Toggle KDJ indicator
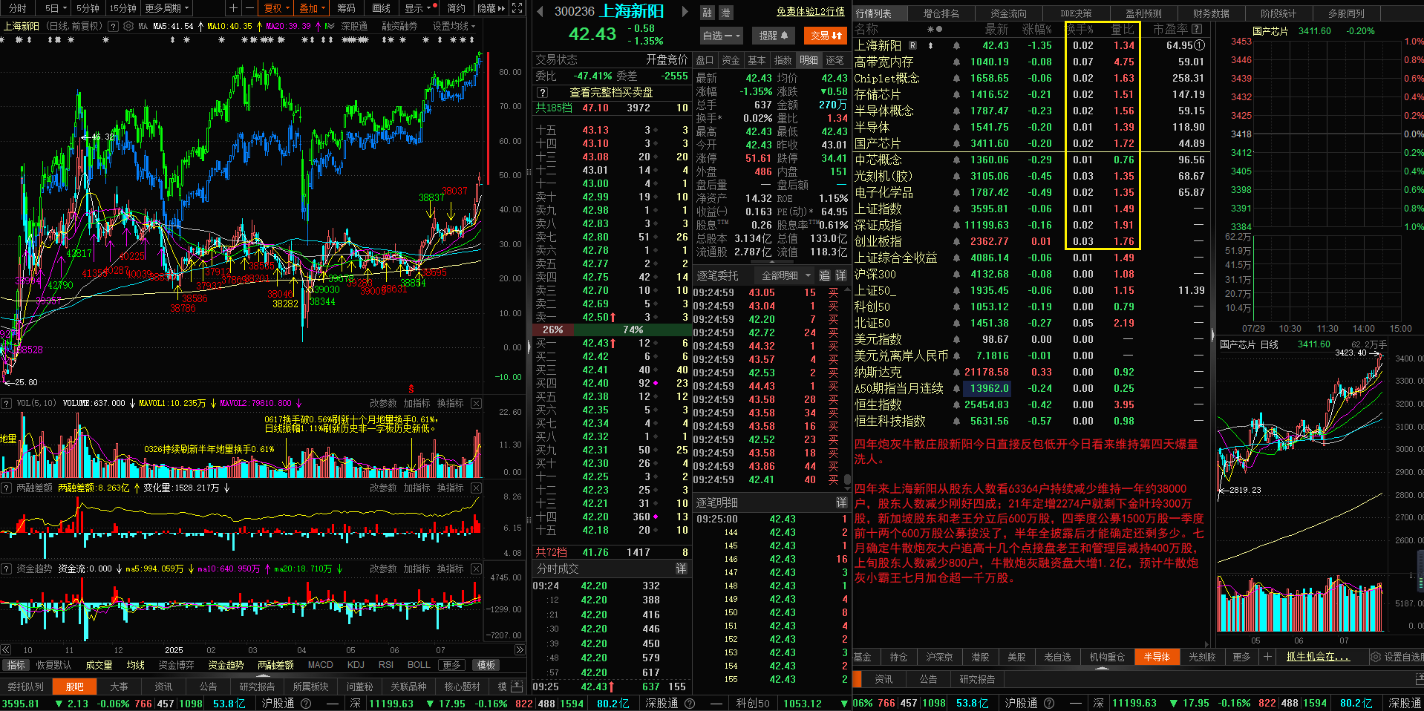Screen dimensions: 1424x711 [356, 665]
